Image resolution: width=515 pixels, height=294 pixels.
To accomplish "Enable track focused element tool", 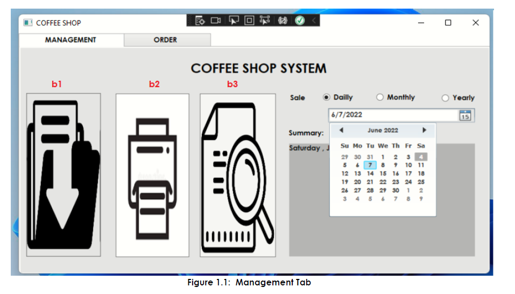I will pyautogui.click(x=265, y=20).
